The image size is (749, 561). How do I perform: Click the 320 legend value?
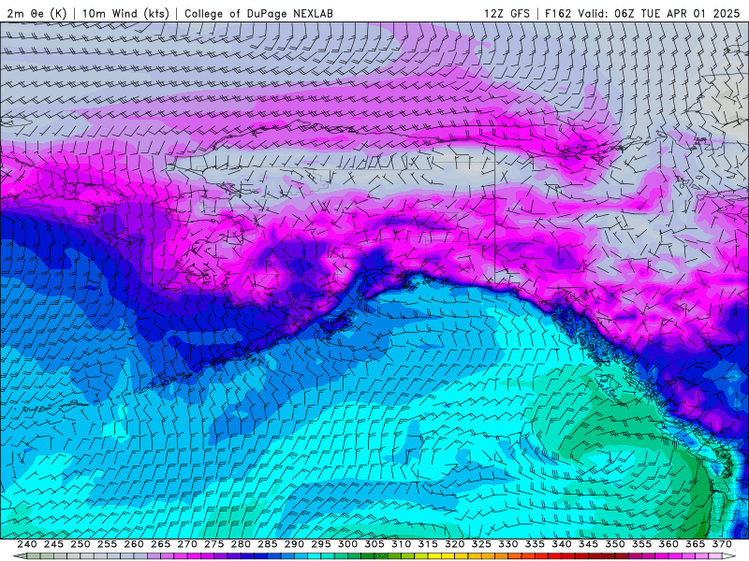tap(455, 544)
